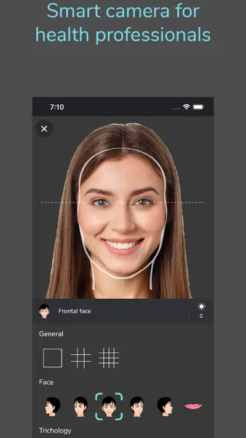Image resolution: width=246 pixels, height=438 pixels.
Task: Tap the "Frontal face" label text
Action: click(x=75, y=311)
